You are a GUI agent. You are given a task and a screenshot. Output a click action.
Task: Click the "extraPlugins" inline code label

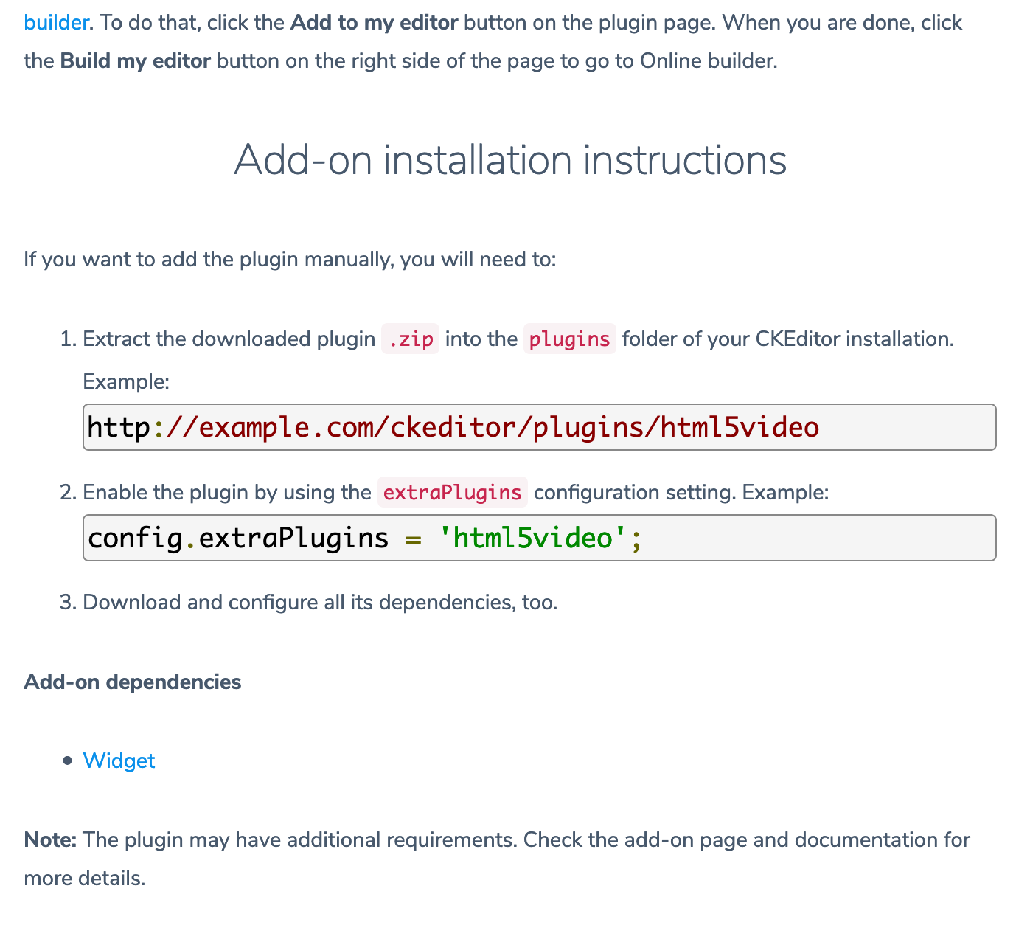(453, 492)
